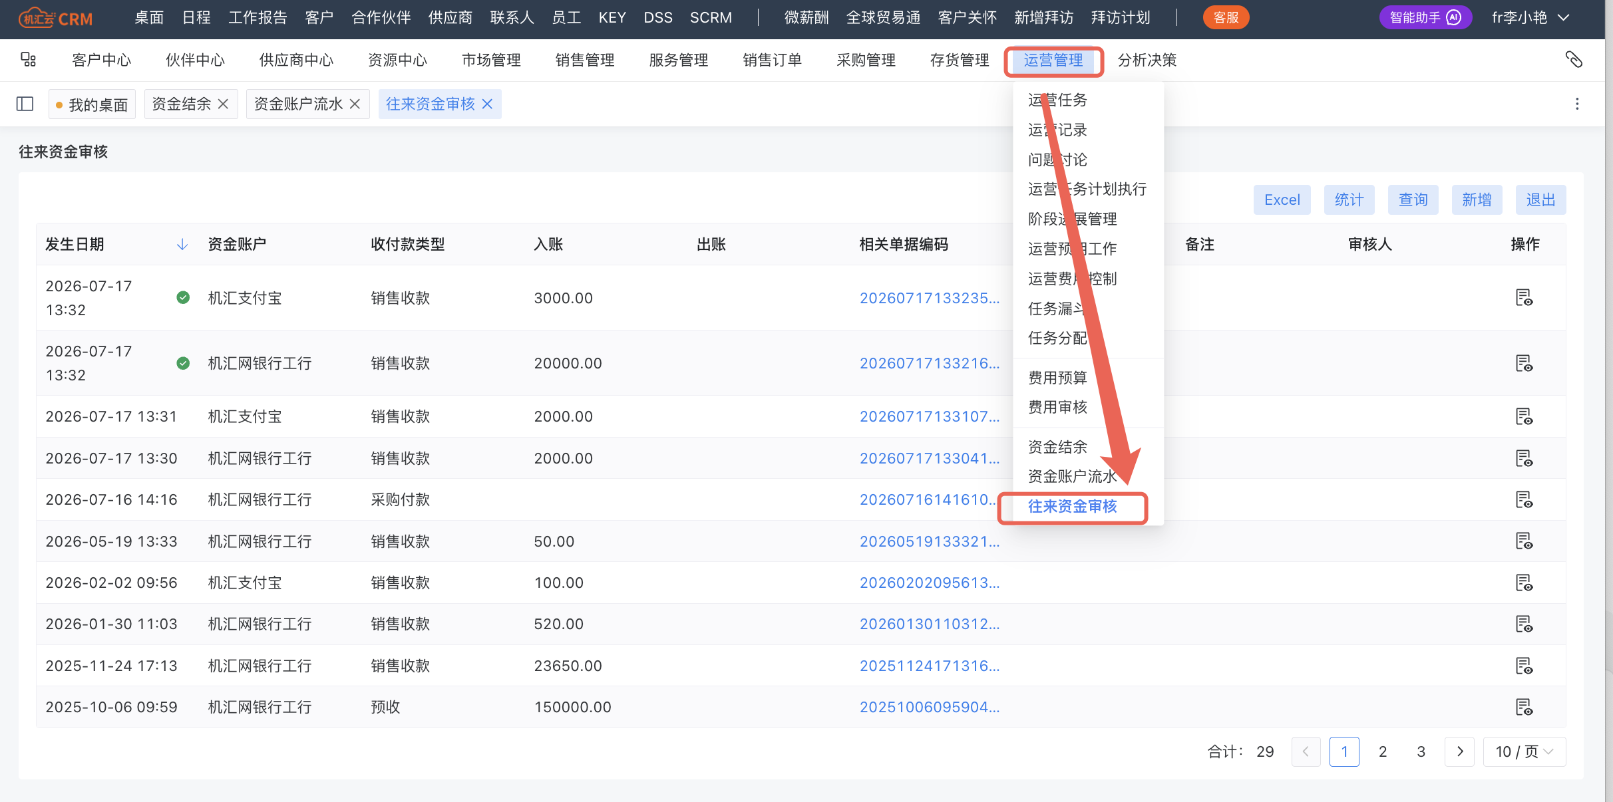This screenshot has height=802, width=1613.
Task: Click the orange 客服 button
Action: (x=1226, y=17)
